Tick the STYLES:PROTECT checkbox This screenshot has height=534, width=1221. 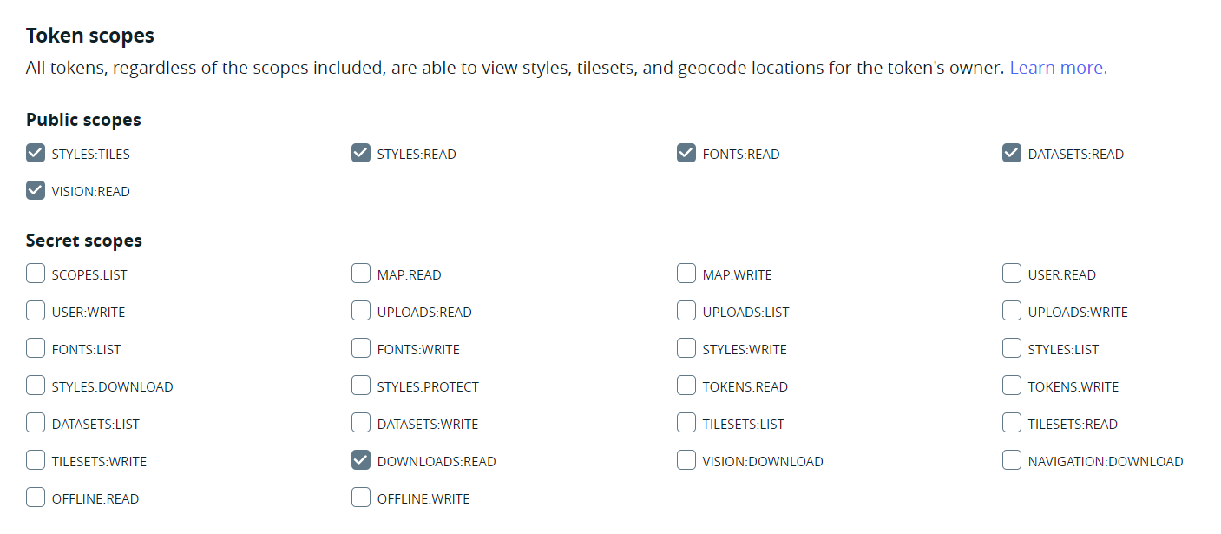[361, 386]
